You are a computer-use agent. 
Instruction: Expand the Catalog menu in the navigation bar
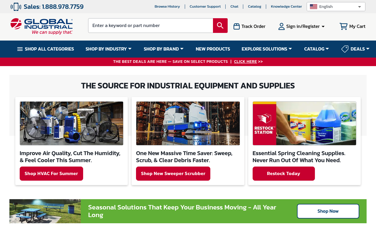pyautogui.click(x=316, y=49)
